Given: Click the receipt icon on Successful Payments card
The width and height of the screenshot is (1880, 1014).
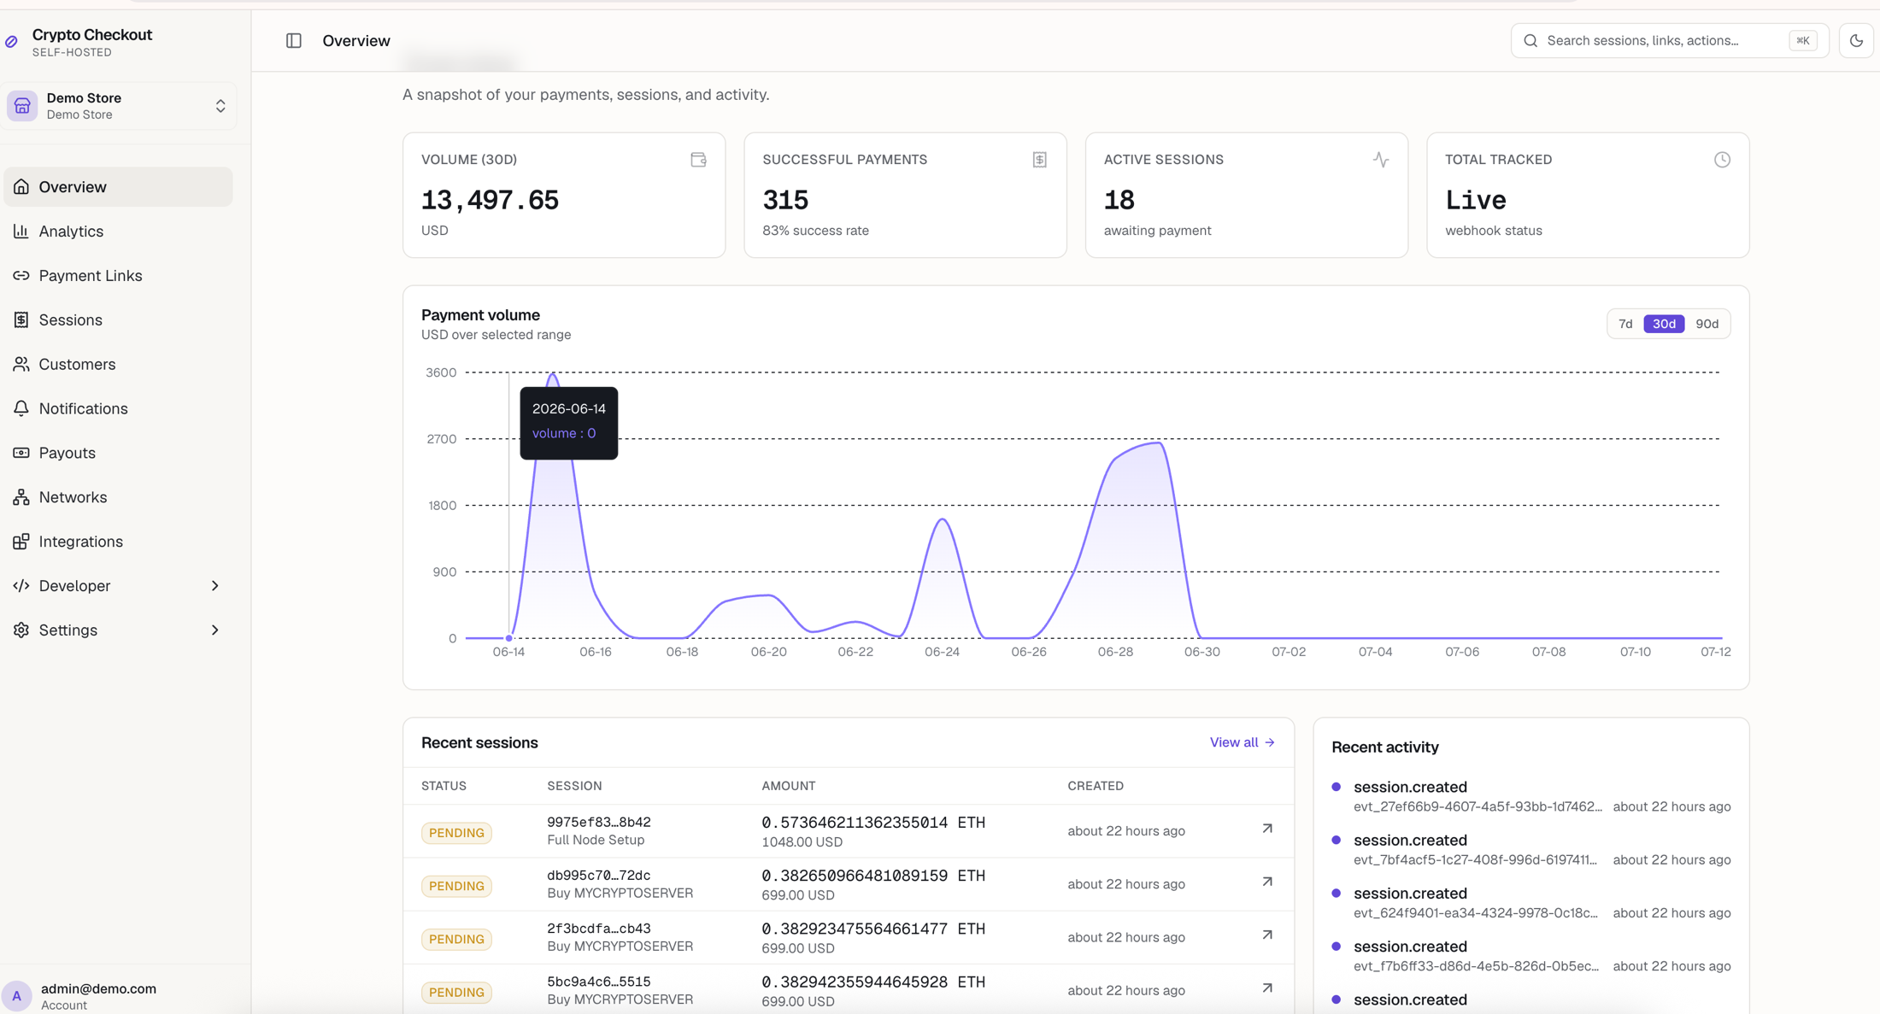Looking at the screenshot, I should (1039, 160).
